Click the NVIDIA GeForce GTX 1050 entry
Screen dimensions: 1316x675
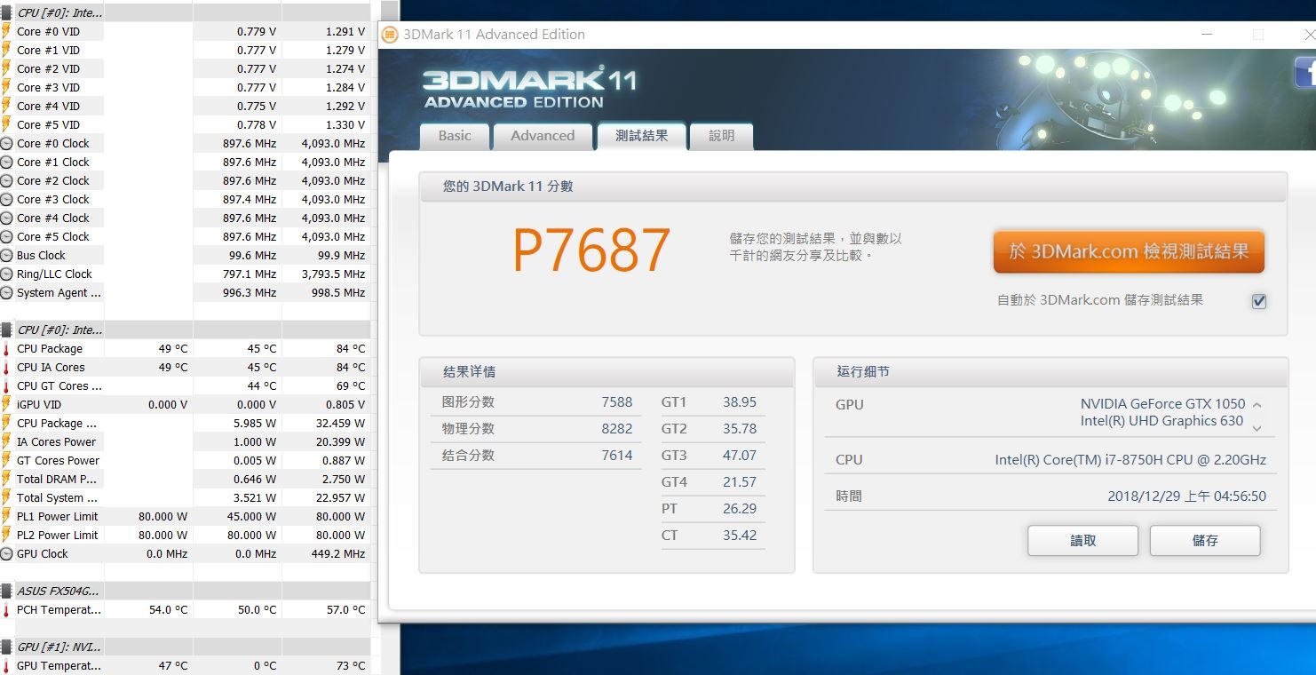point(1162,403)
